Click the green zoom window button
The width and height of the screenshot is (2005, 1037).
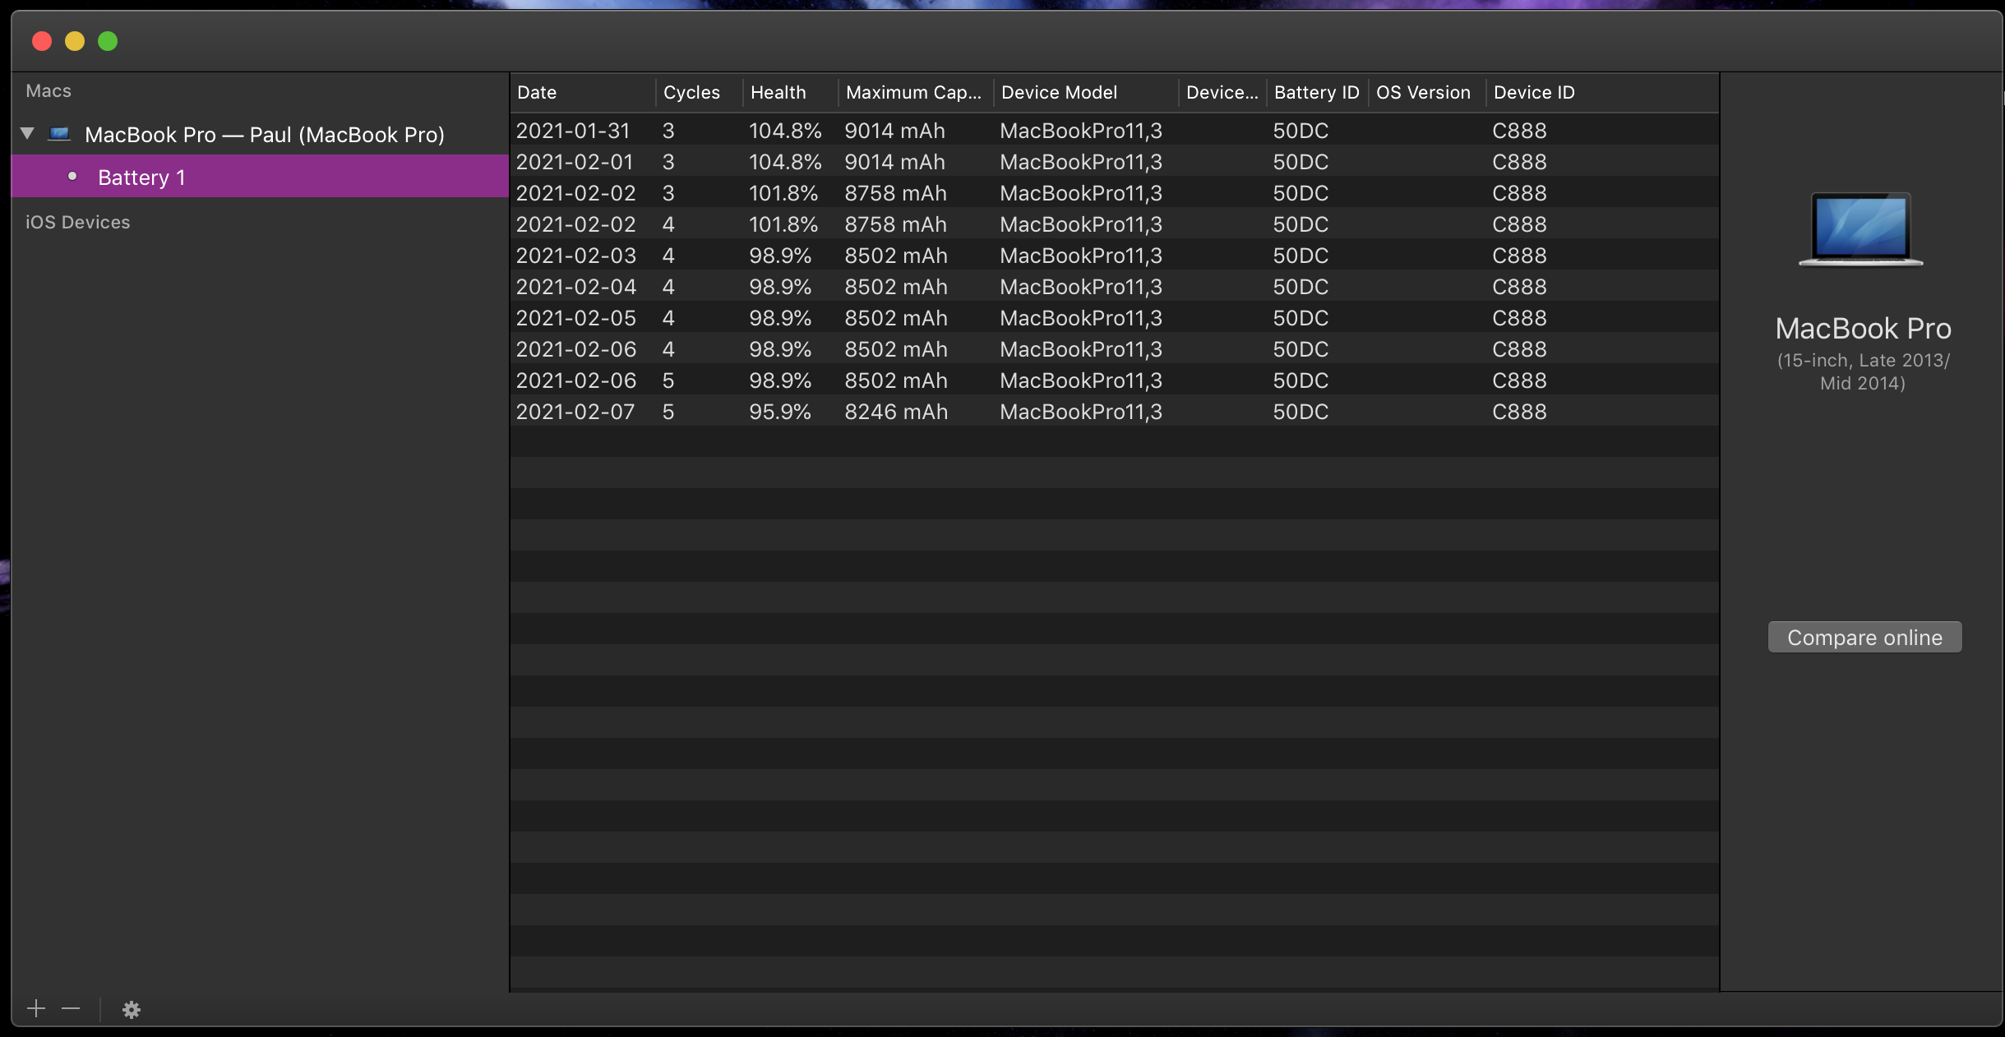point(108,41)
